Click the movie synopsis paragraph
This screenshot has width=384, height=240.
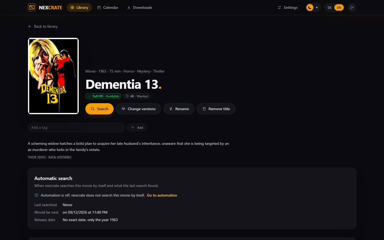click(x=128, y=147)
